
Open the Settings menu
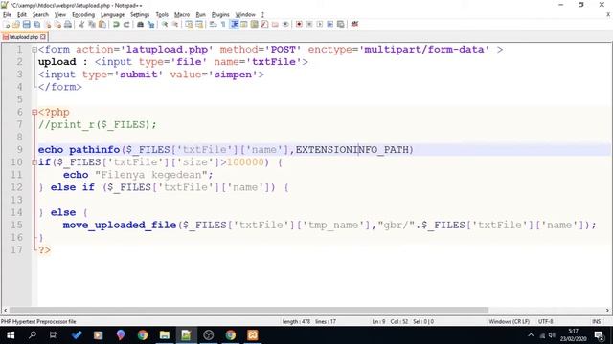[x=140, y=15]
